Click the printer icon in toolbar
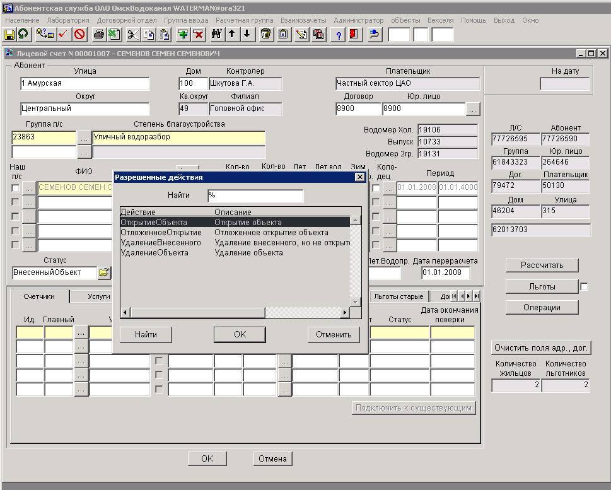This screenshot has width=611, height=490. (99, 34)
